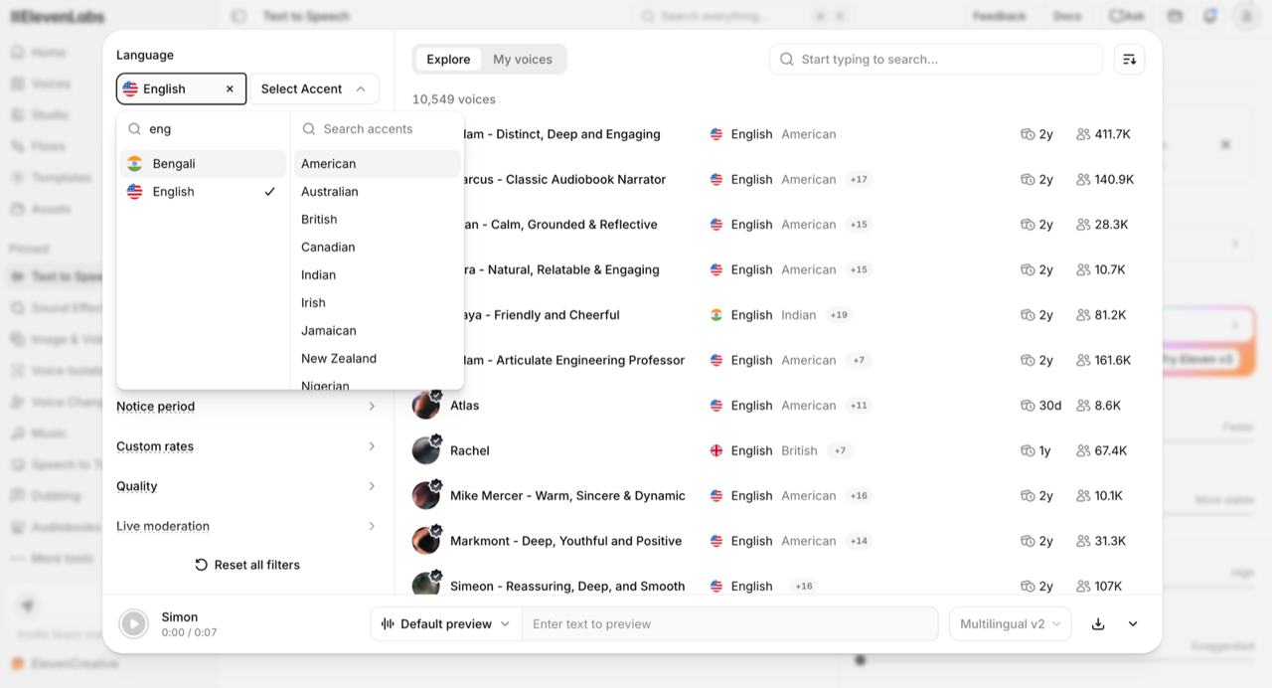Download the preview audio
The width and height of the screenshot is (1272, 688).
point(1098,624)
